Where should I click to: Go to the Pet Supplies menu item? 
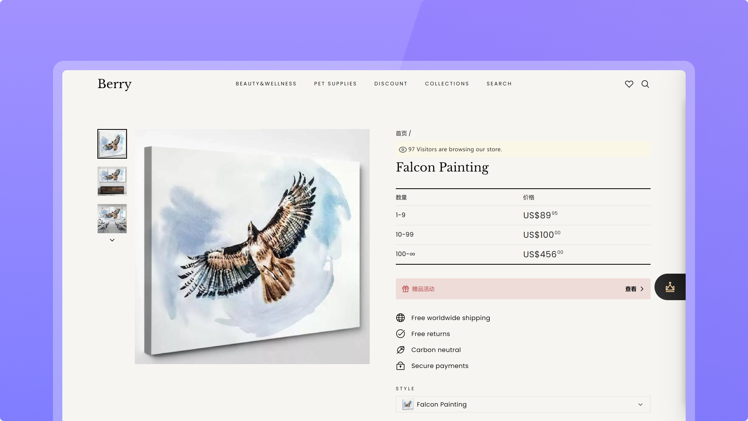(x=335, y=84)
